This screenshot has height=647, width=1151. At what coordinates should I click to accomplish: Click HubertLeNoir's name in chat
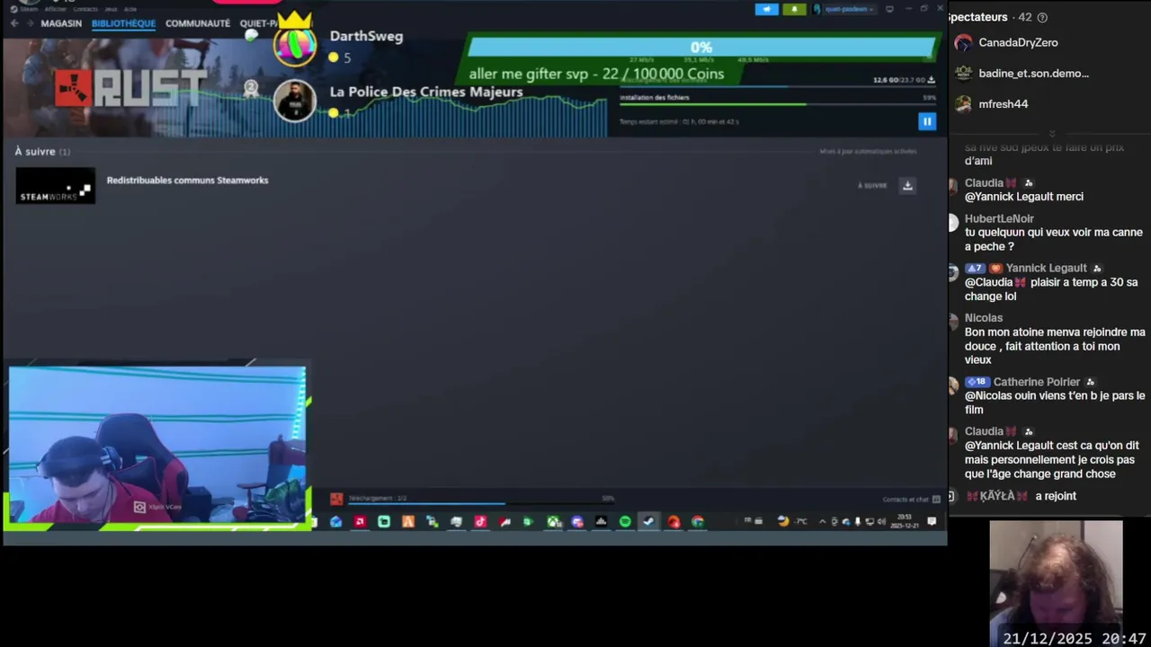pos(999,218)
